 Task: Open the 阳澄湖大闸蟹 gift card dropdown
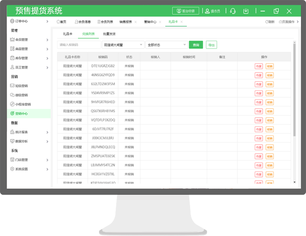[x=123, y=45]
